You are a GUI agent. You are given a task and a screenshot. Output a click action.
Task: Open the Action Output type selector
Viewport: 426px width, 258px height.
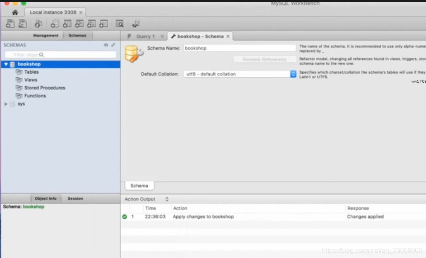pyautogui.click(x=167, y=199)
